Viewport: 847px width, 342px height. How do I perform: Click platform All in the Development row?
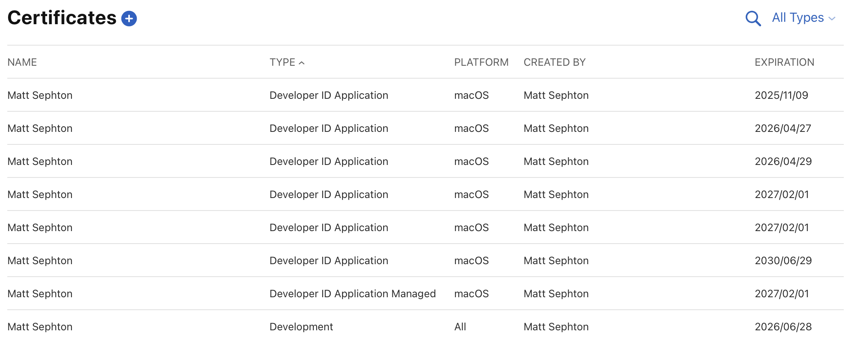[x=460, y=327]
